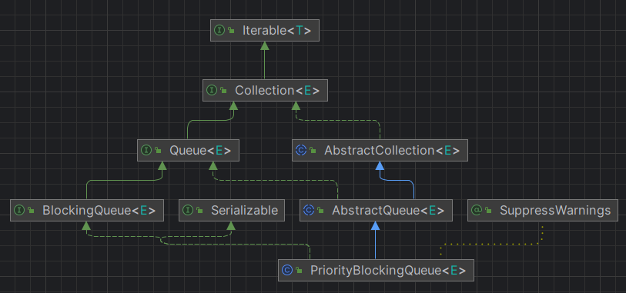
Task: Select the dashed arrowhead pointing into BlockingQueue<E>
Action: coord(86,226)
